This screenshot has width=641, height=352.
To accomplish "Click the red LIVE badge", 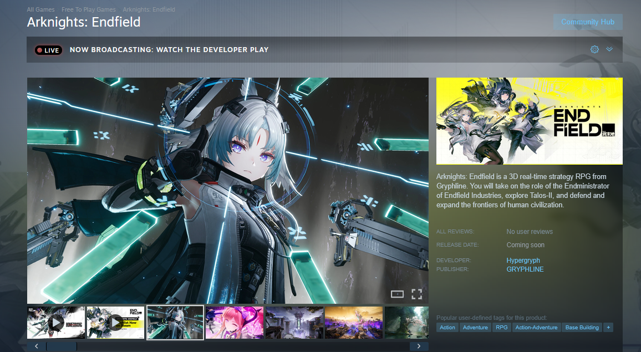I will point(48,50).
